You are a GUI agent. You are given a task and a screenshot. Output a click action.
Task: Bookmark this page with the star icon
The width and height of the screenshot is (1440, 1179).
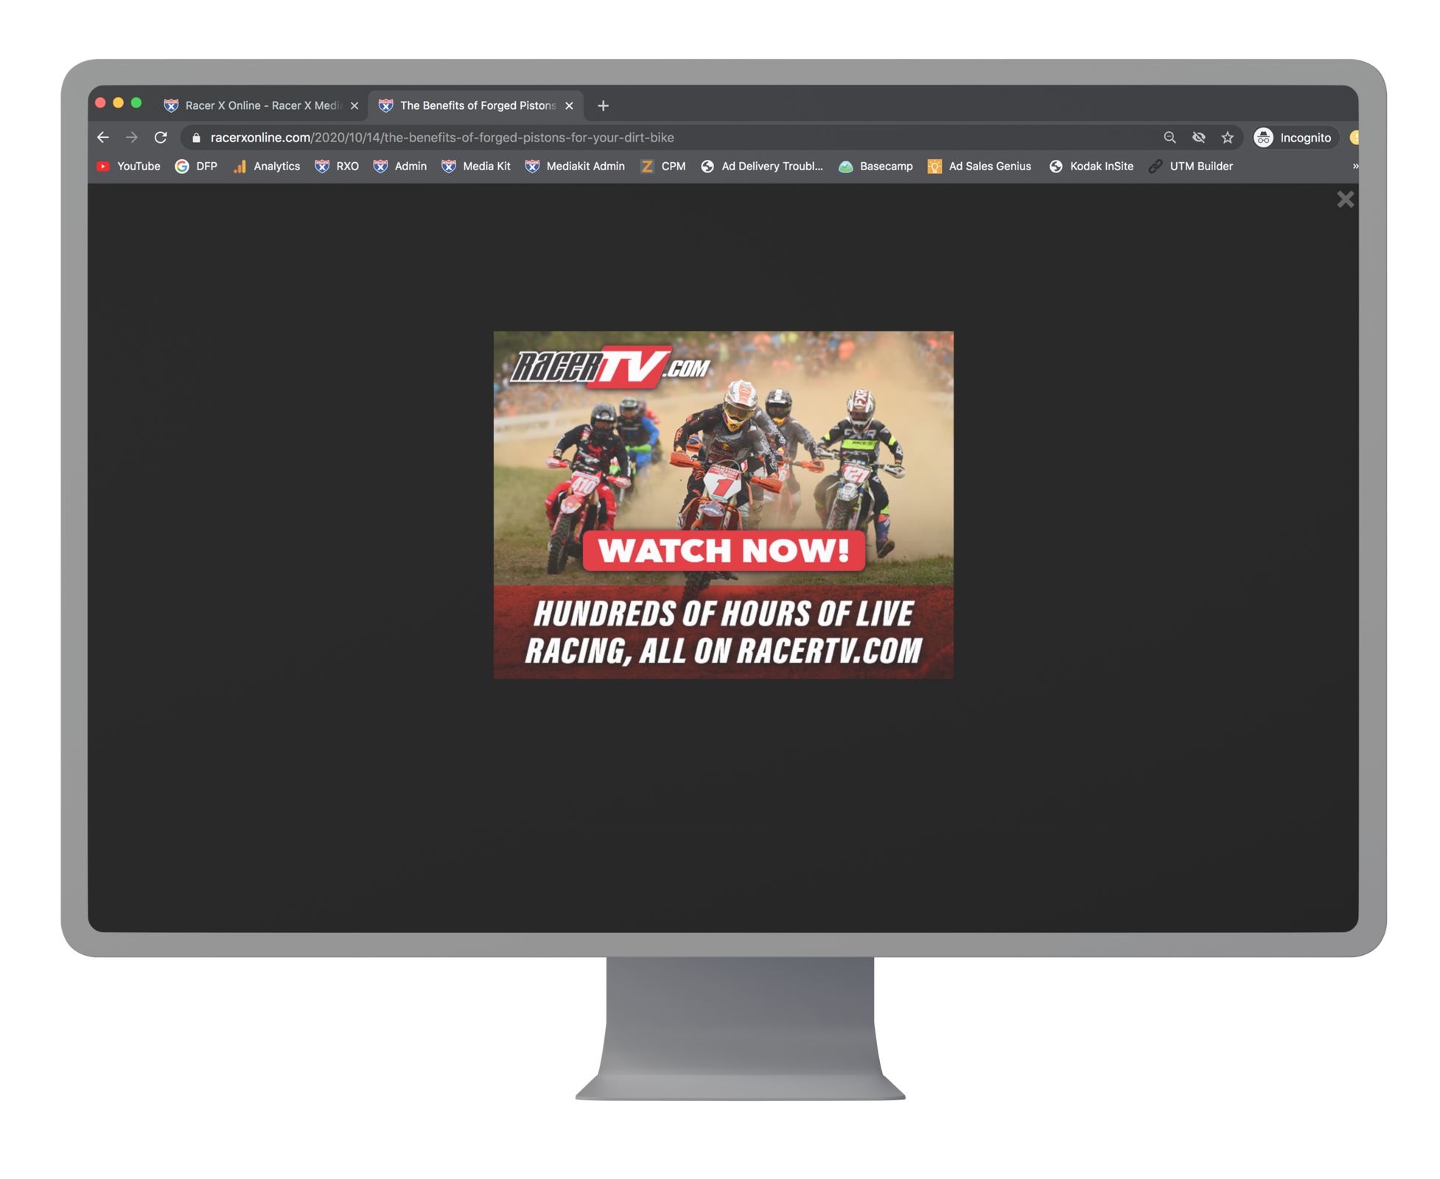click(x=1228, y=138)
